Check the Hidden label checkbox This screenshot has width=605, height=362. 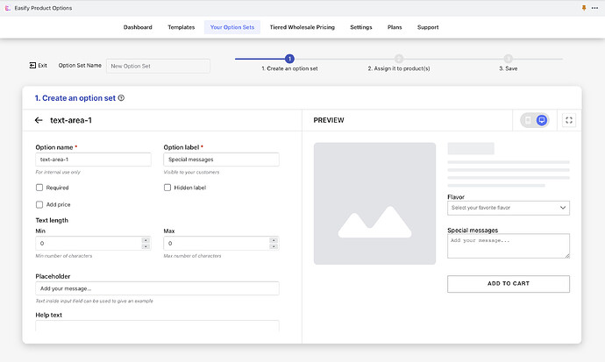pyautogui.click(x=167, y=188)
